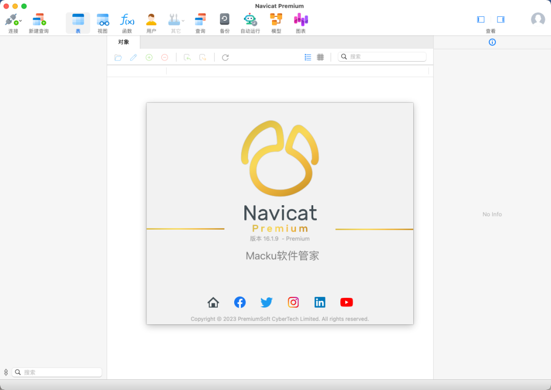Click the design table pencil icon
The width and height of the screenshot is (551, 390).
134,58
